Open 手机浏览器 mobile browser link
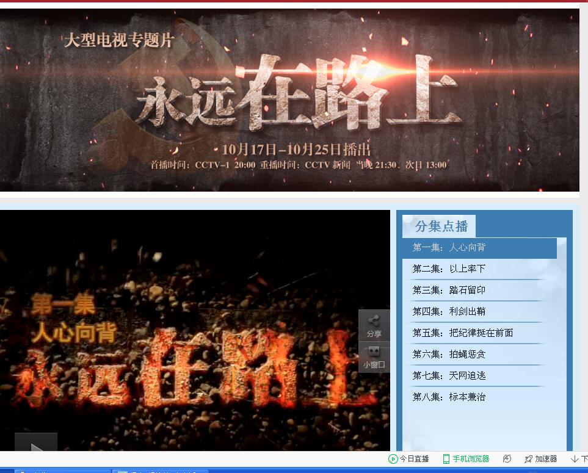Screen dimensions: 588x473 tap(466, 459)
